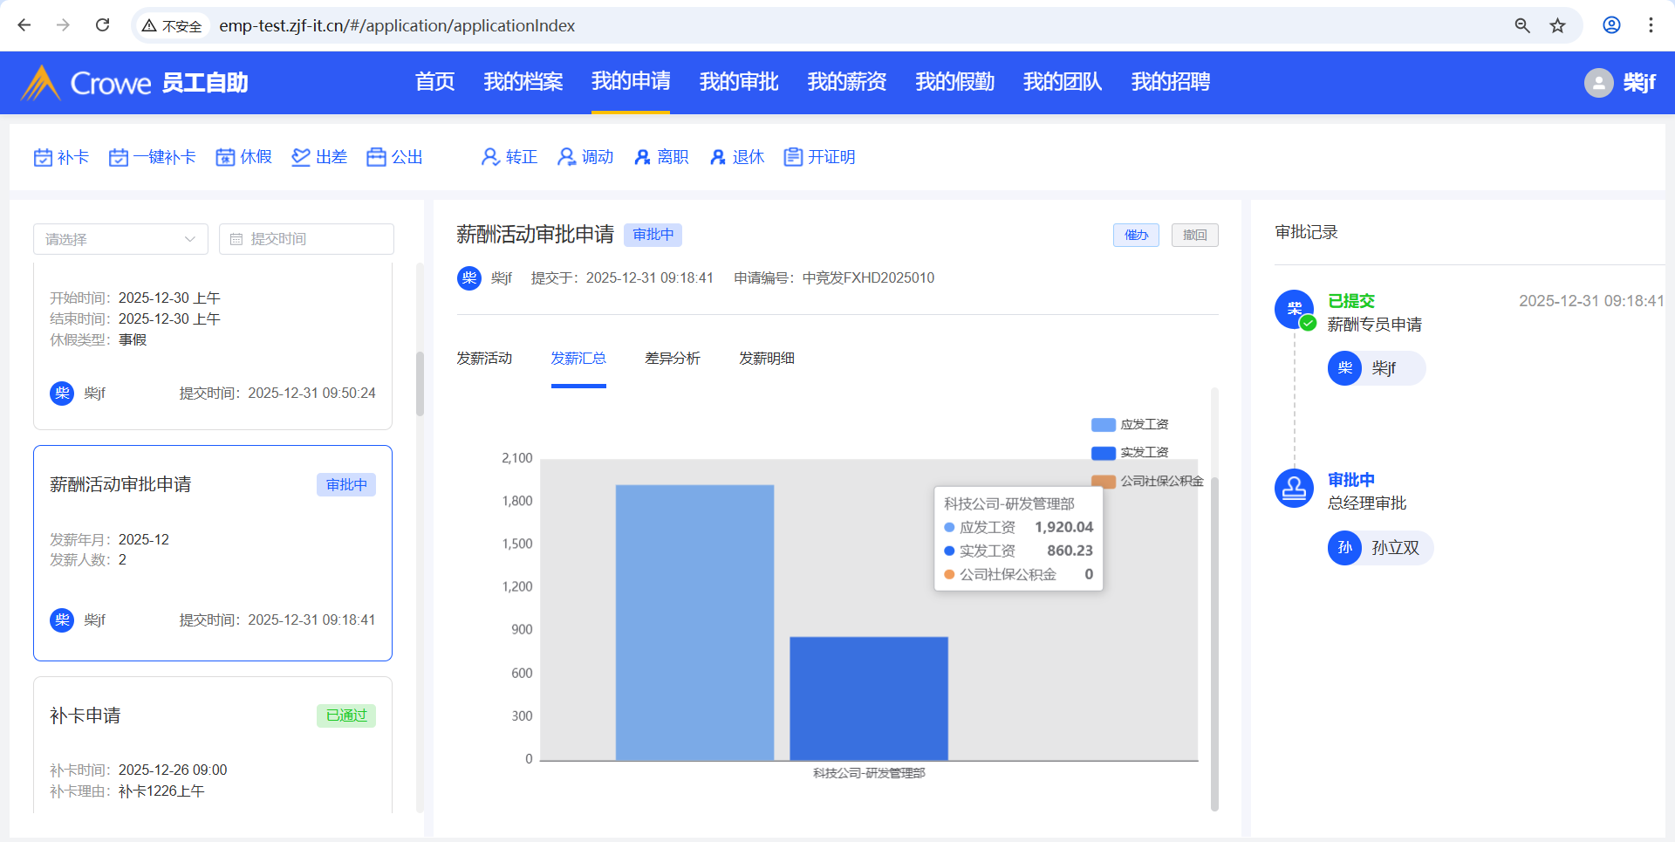Click the 离职 resignation icon
Image resolution: width=1675 pixels, height=842 pixels.
pos(642,157)
